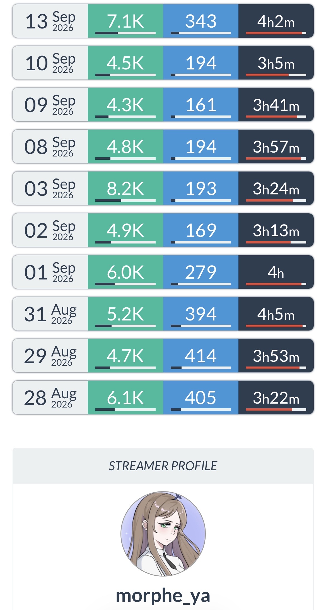The width and height of the screenshot is (326, 610).
Task: Open the 28 Aug 2026 stream entry
Action: pos(163,397)
